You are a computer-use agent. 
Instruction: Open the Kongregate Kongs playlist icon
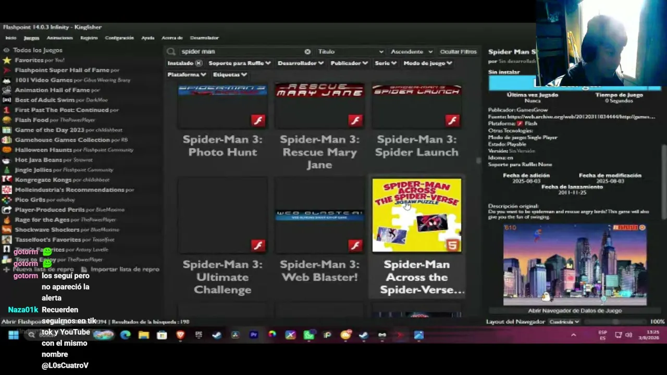point(7,180)
